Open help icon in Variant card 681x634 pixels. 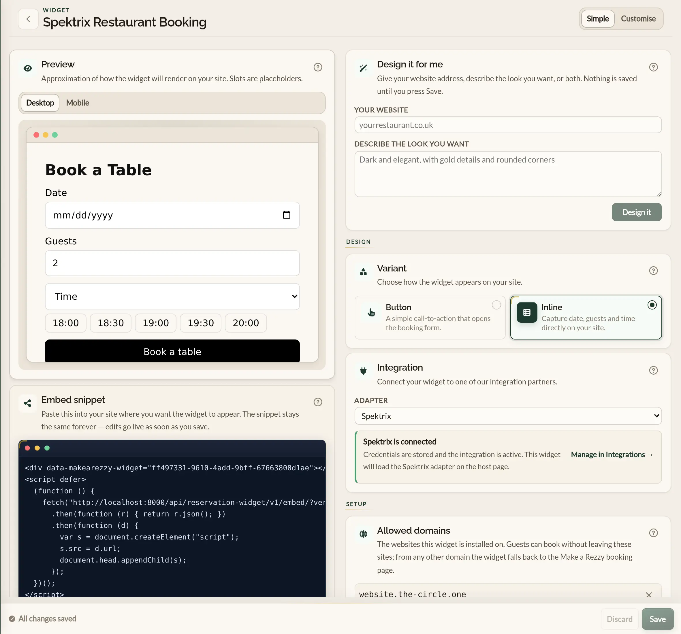(x=653, y=271)
